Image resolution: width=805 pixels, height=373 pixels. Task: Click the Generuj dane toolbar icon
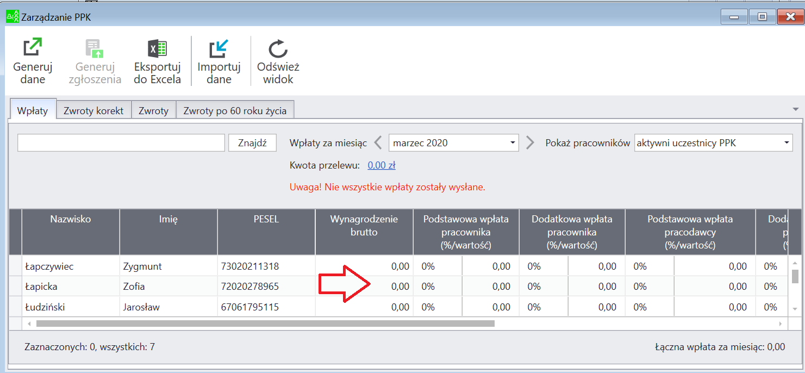33,61
